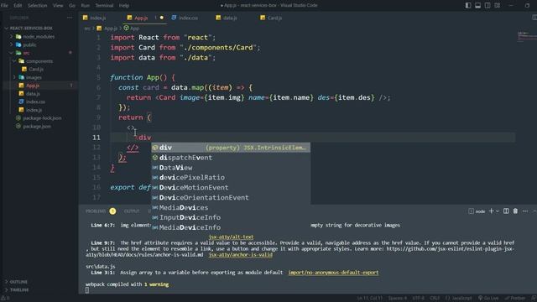Switch to the Output panel tab
The image size is (537, 302).
[132, 211]
